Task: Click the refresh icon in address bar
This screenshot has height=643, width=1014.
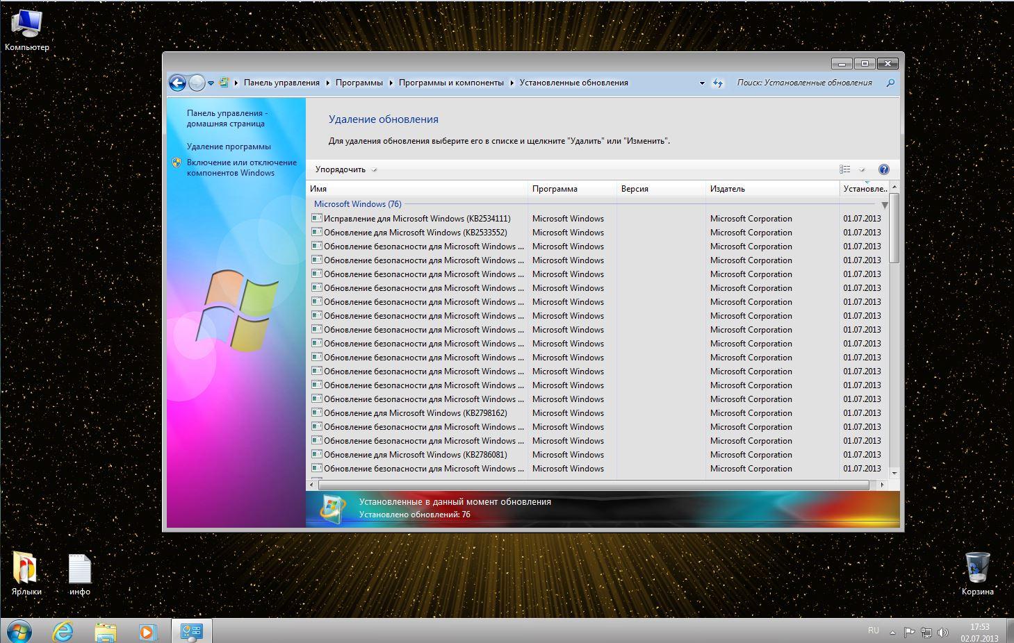Action: coord(718,83)
